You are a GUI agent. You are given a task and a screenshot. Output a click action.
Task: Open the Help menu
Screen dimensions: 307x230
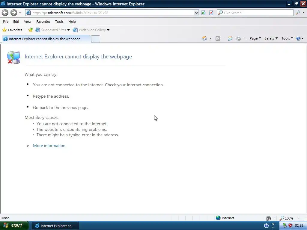[x=72, y=22]
